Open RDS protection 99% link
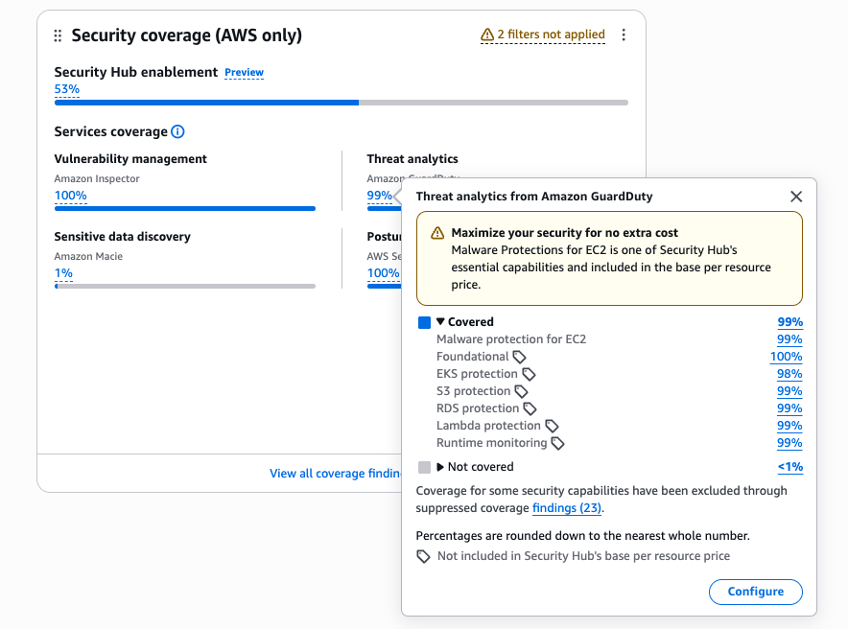 point(789,408)
